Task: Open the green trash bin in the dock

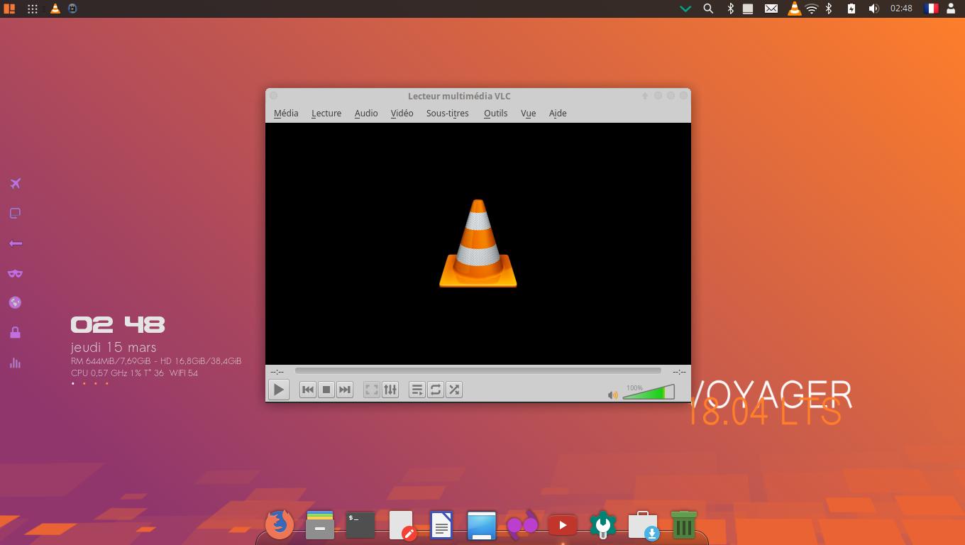Action: (x=684, y=525)
